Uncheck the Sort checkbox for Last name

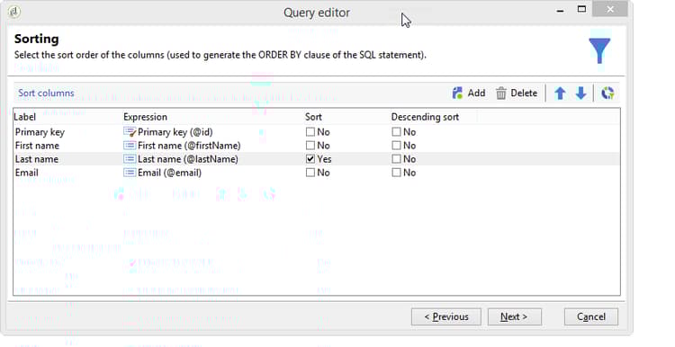[310, 159]
